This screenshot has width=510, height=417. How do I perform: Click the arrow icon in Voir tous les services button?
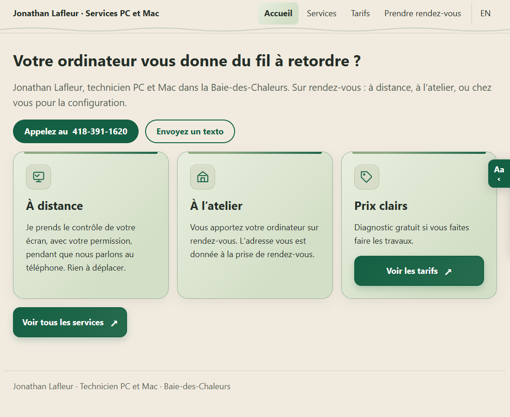pyautogui.click(x=114, y=323)
